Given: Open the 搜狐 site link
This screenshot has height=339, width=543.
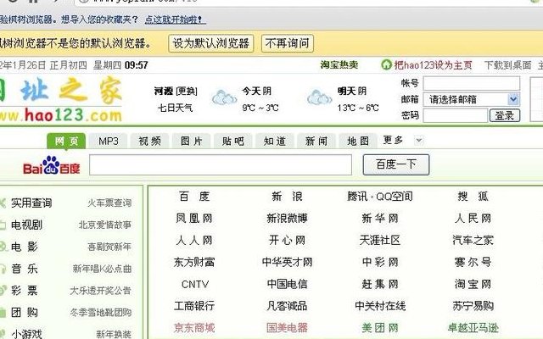Looking at the screenshot, I should (x=473, y=197).
